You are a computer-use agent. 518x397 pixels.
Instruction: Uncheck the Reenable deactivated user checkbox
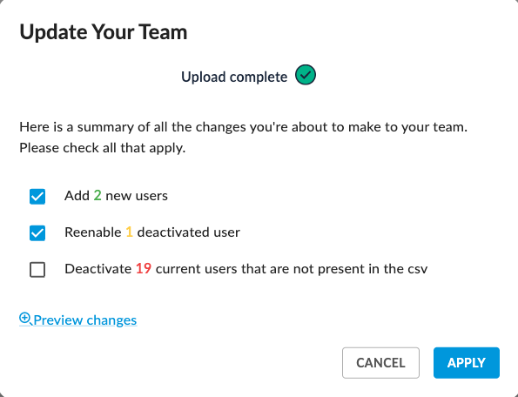click(x=37, y=232)
